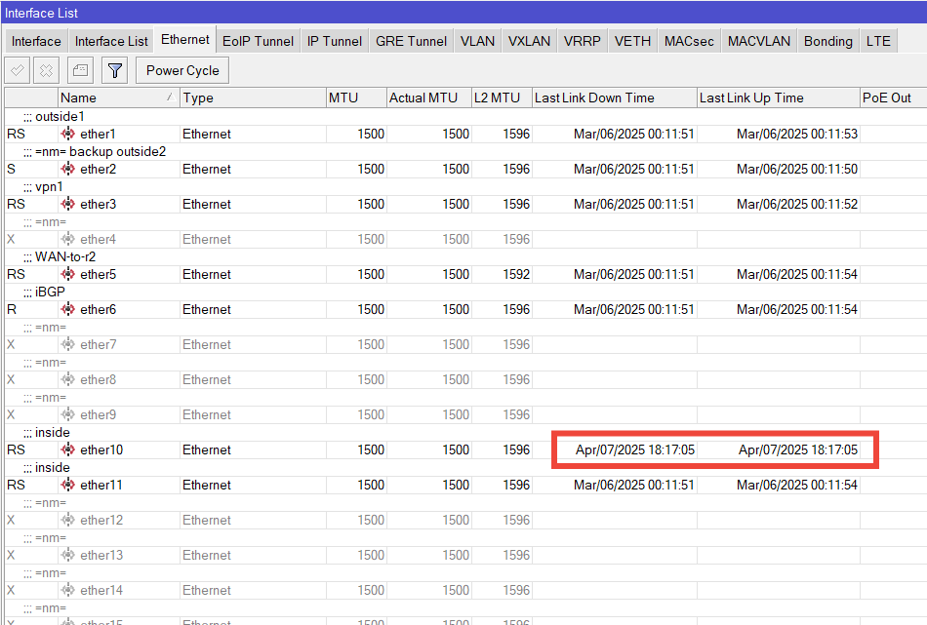Switch to the Interface tab
The image size is (927, 625).
[36, 41]
